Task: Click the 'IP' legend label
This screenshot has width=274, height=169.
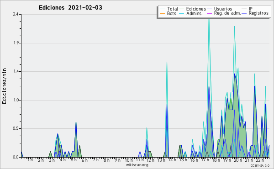Action: (x=251, y=9)
